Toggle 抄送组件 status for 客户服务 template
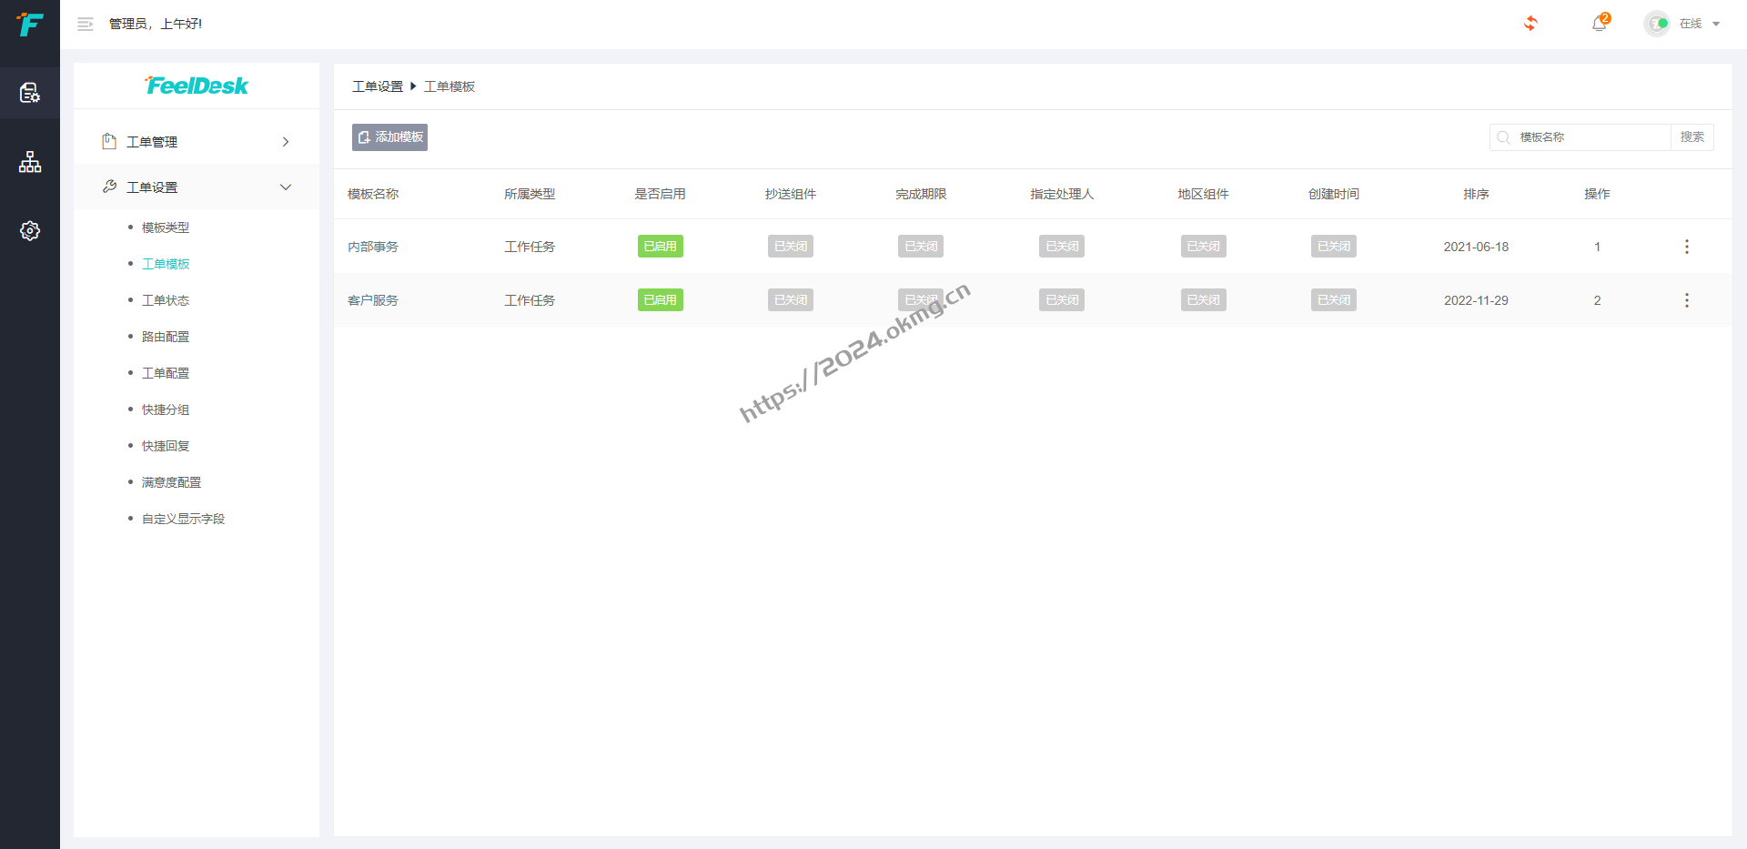The height and width of the screenshot is (849, 1747). tap(790, 300)
